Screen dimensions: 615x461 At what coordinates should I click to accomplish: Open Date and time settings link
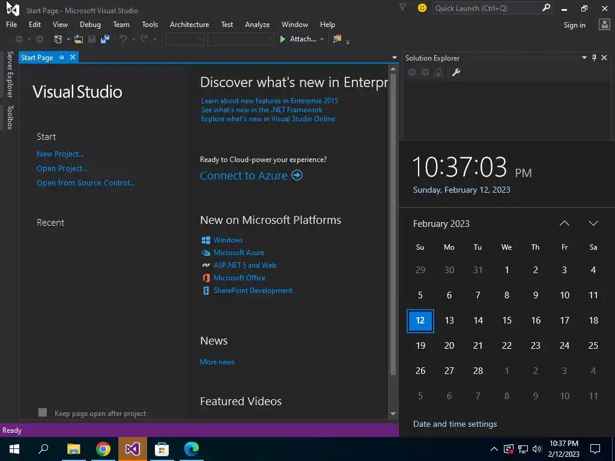pyautogui.click(x=455, y=424)
